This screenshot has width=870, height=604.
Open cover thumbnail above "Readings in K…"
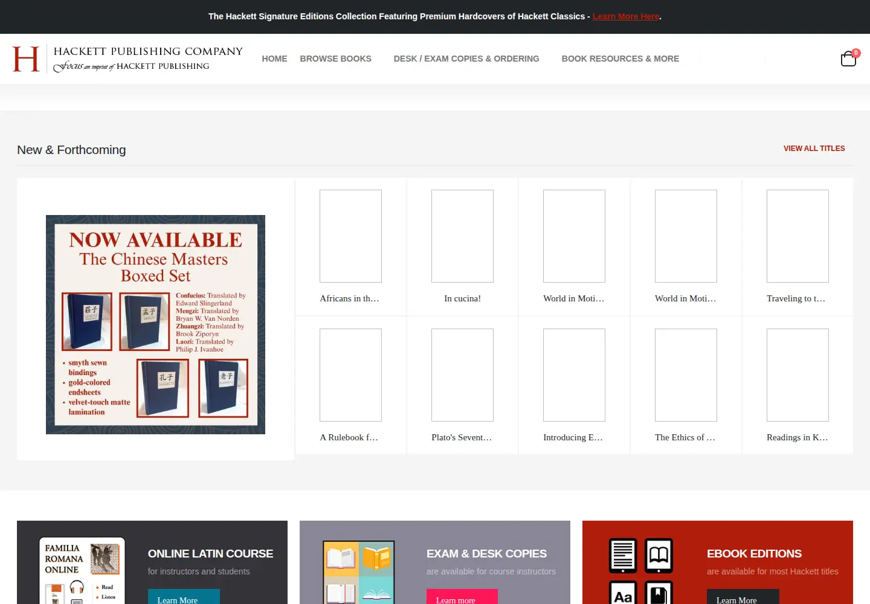797,375
